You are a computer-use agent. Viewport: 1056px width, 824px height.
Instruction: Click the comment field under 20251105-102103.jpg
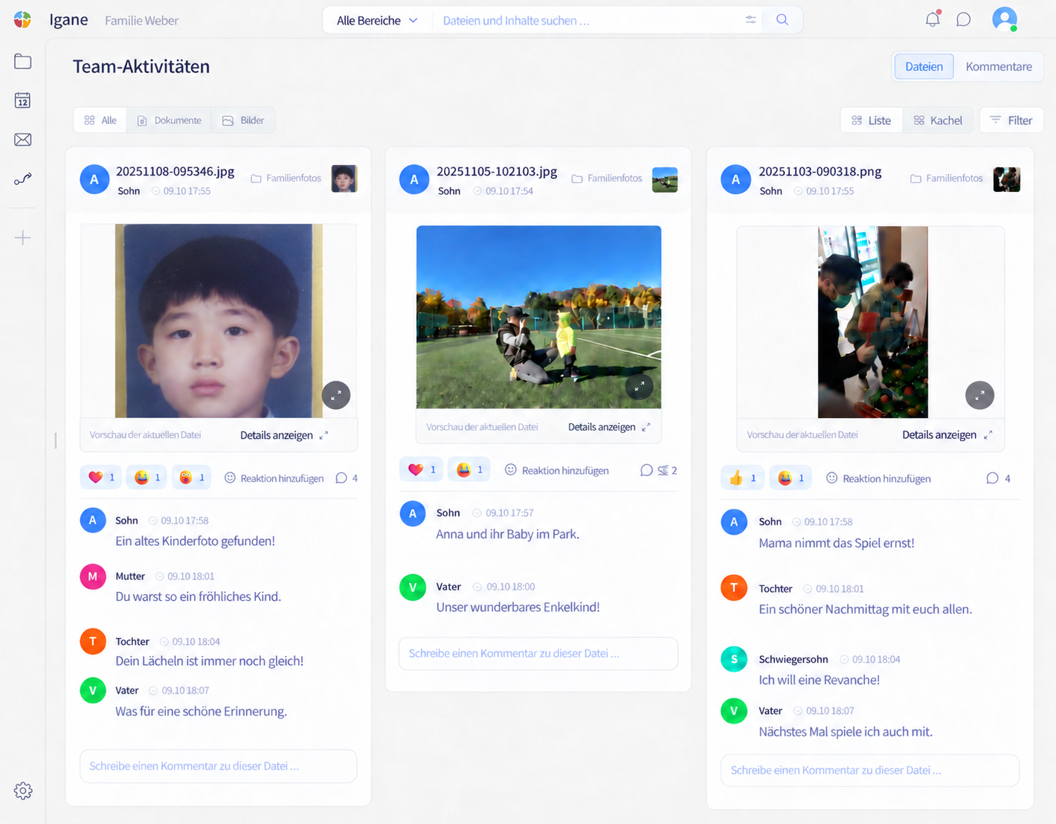[538, 654]
